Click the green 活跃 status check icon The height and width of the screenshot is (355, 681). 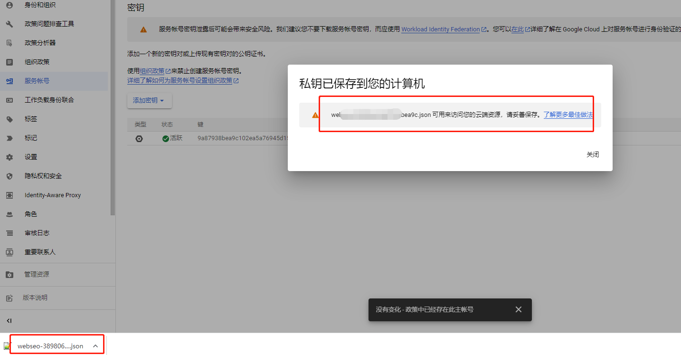tap(165, 139)
